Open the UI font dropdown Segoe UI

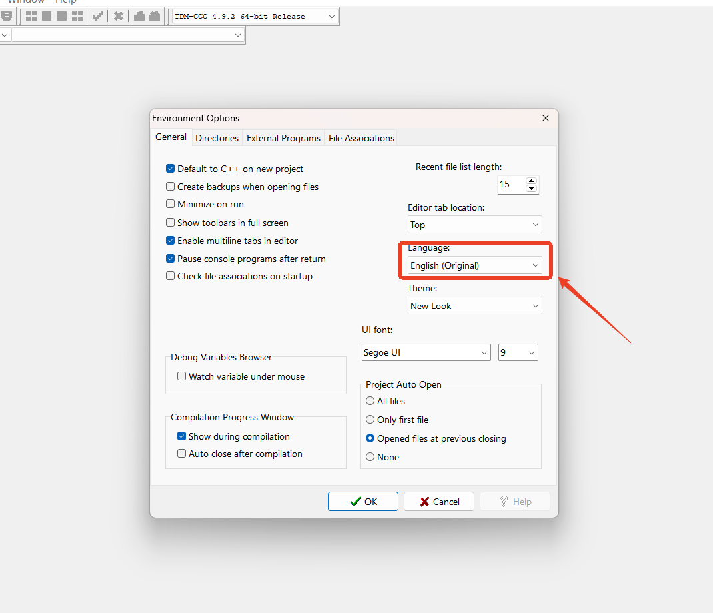click(426, 352)
